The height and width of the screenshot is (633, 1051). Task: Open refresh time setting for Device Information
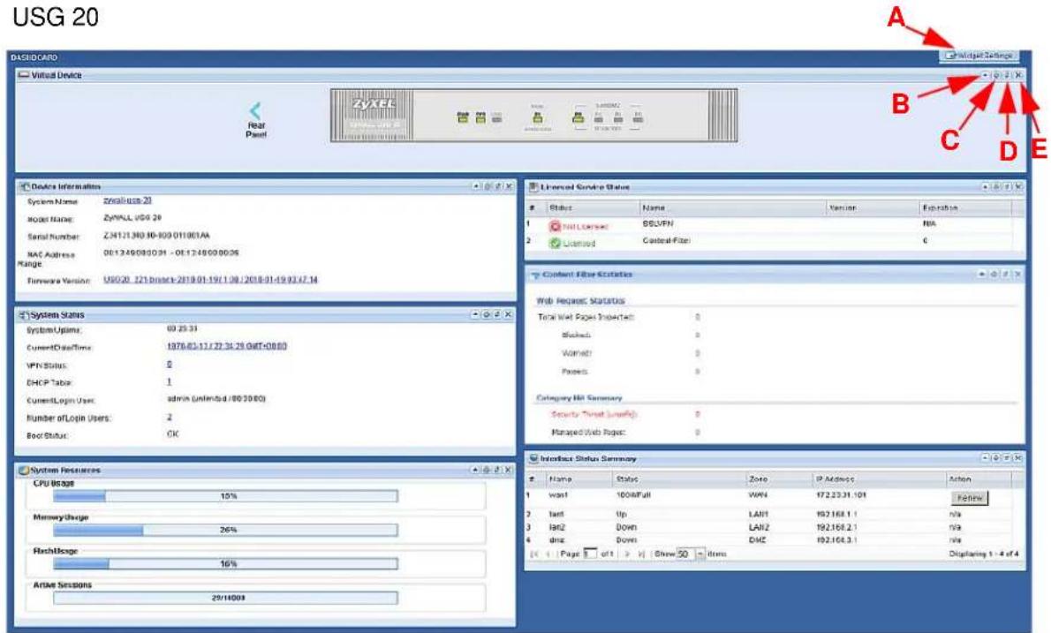[488, 186]
